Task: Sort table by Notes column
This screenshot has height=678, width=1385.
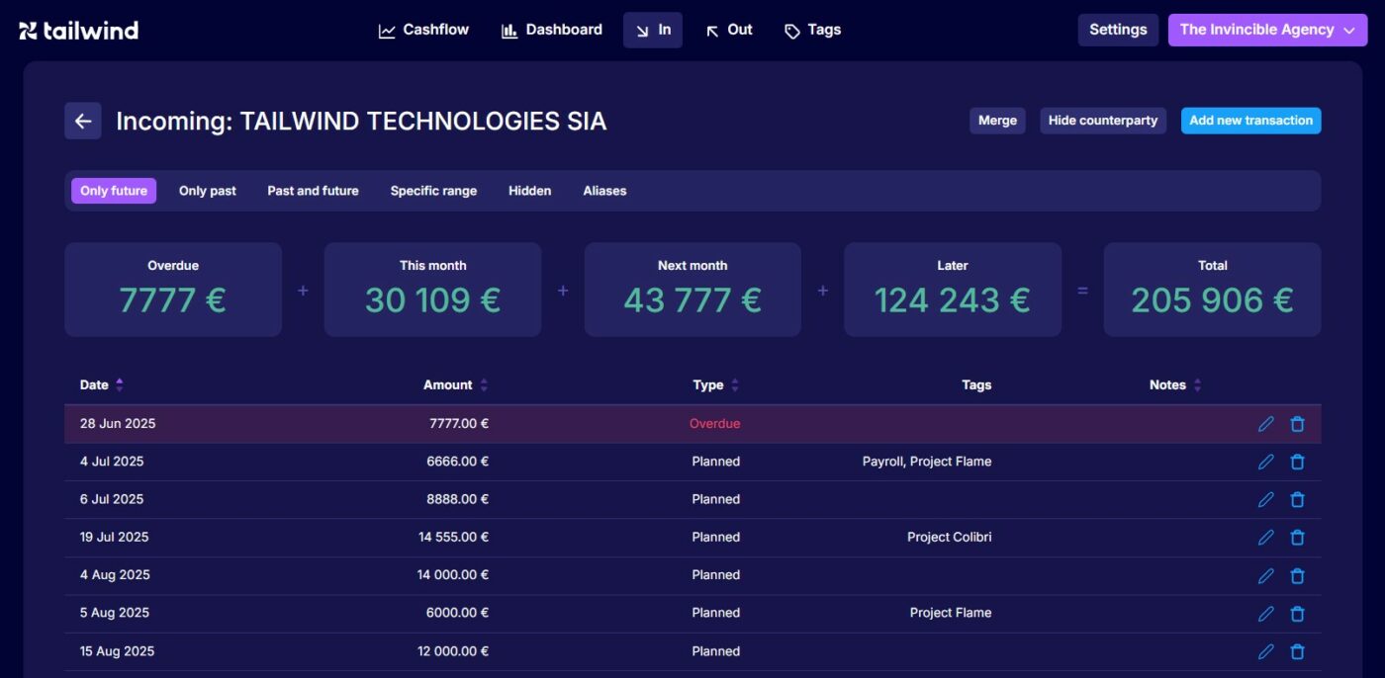Action: 1176,385
